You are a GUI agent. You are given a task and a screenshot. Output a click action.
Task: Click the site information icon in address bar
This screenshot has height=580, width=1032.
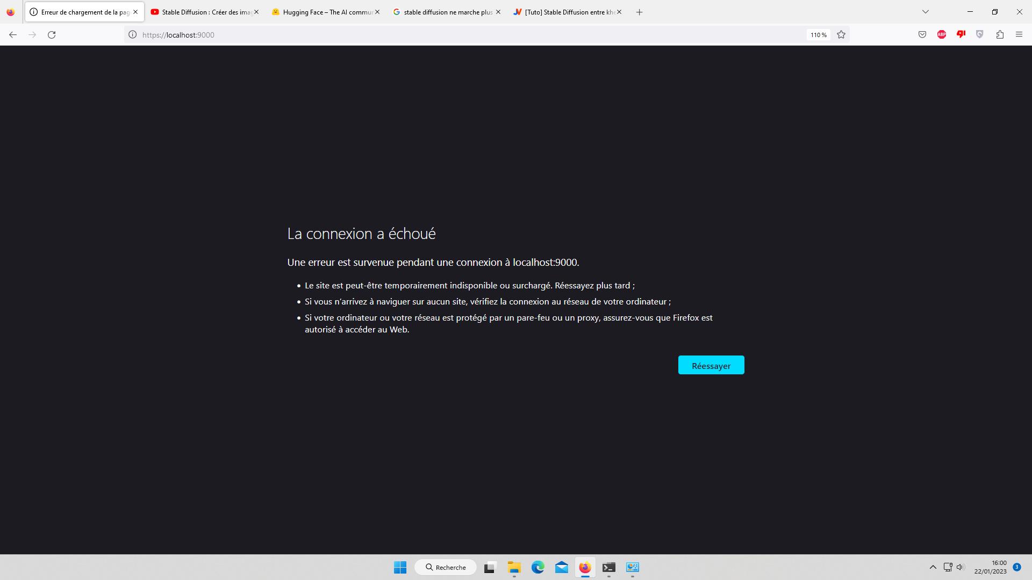click(132, 35)
